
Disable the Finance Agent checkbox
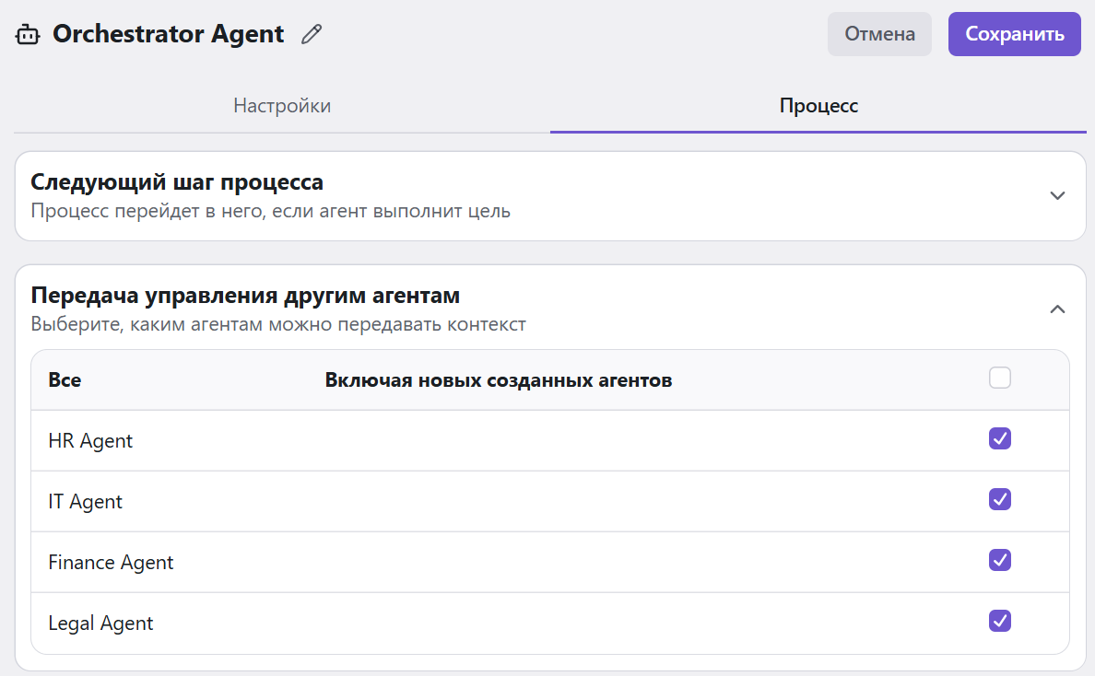pyautogui.click(x=1000, y=560)
